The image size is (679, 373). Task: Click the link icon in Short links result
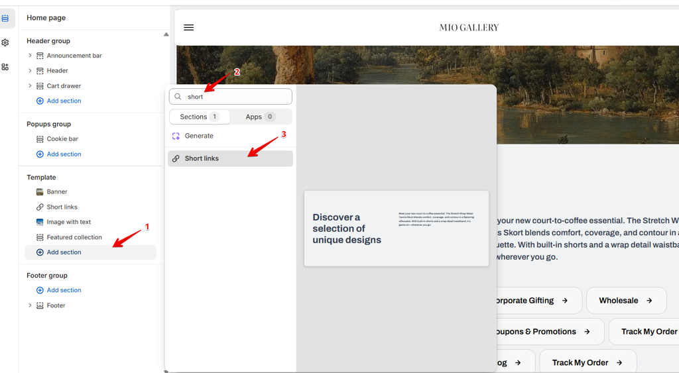click(x=176, y=158)
